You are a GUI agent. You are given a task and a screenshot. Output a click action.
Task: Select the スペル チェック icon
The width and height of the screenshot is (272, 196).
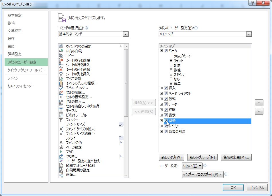[x=61, y=88]
